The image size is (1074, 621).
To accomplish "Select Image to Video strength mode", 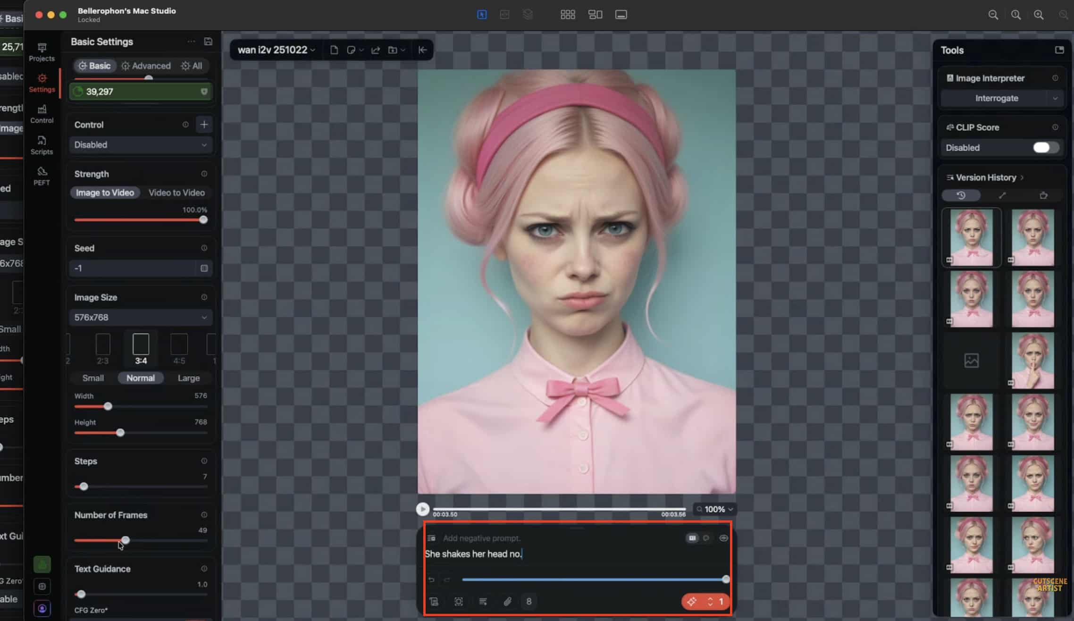I will pyautogui.click(x=105, y=193).
